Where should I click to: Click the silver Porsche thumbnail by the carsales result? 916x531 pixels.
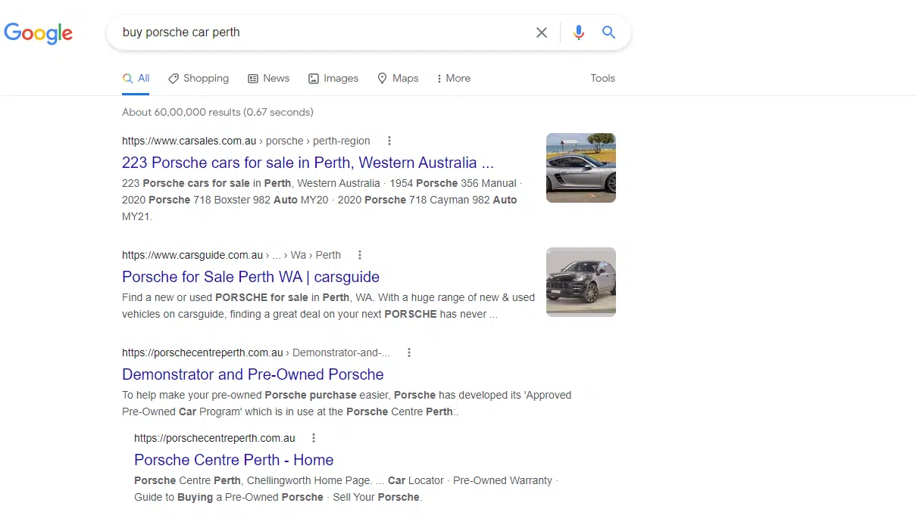[x=581, y=168]
